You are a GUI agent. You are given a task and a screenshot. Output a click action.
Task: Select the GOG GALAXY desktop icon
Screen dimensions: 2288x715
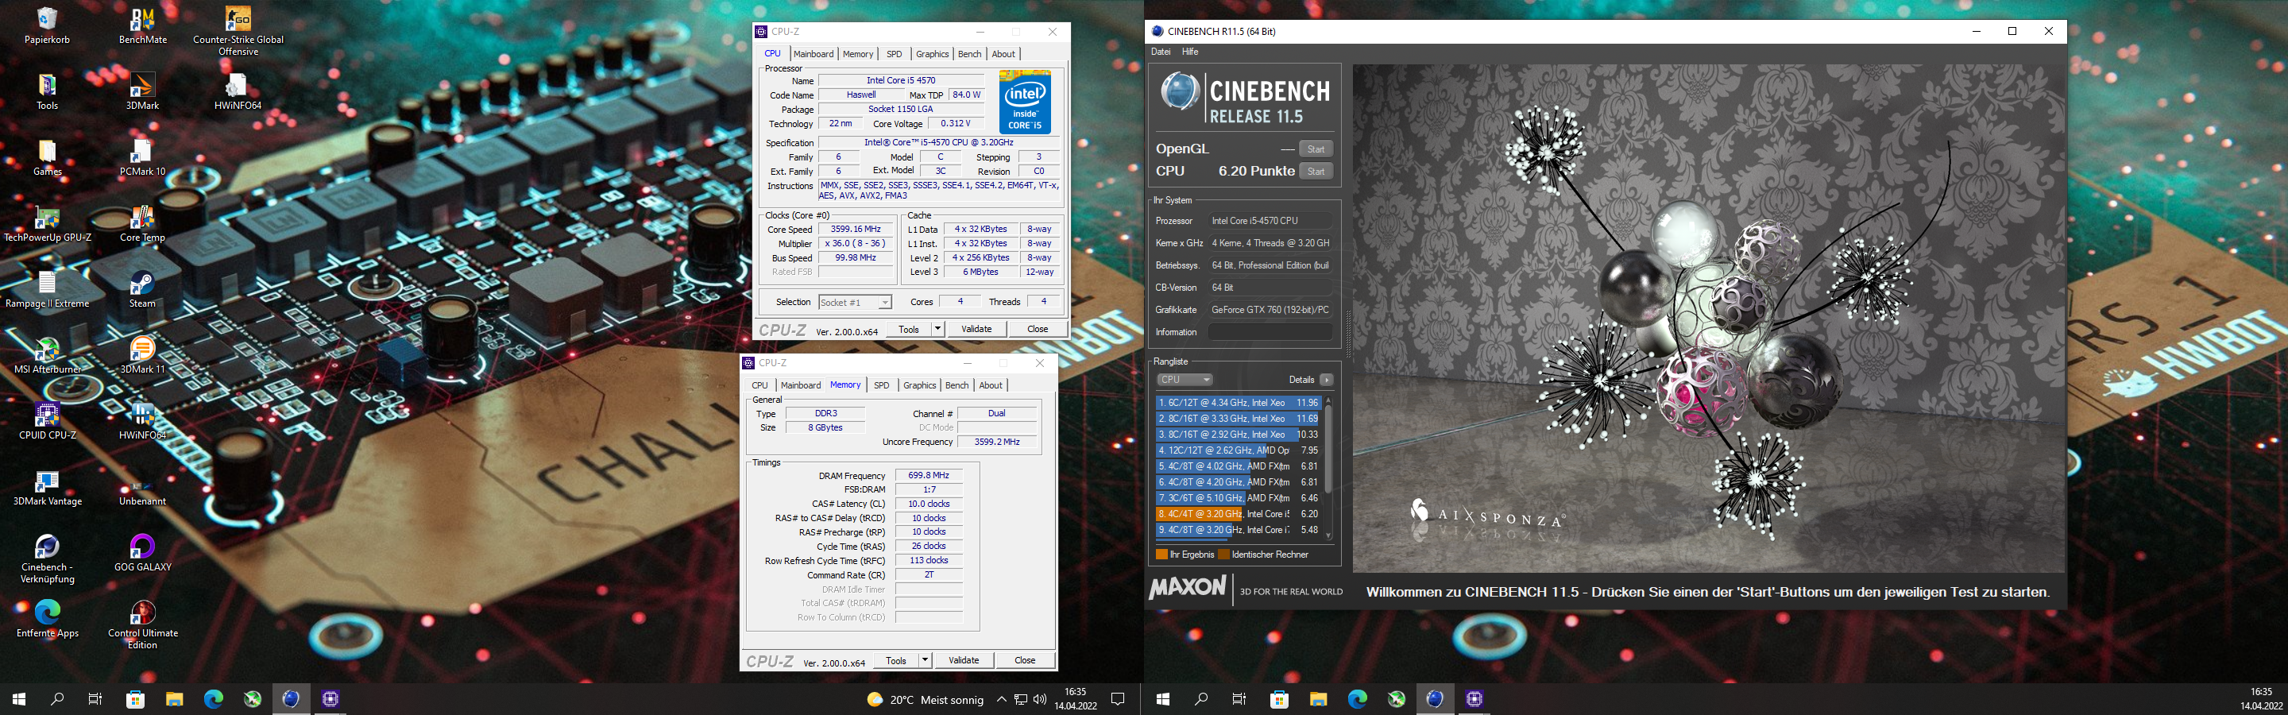[142, 554]
